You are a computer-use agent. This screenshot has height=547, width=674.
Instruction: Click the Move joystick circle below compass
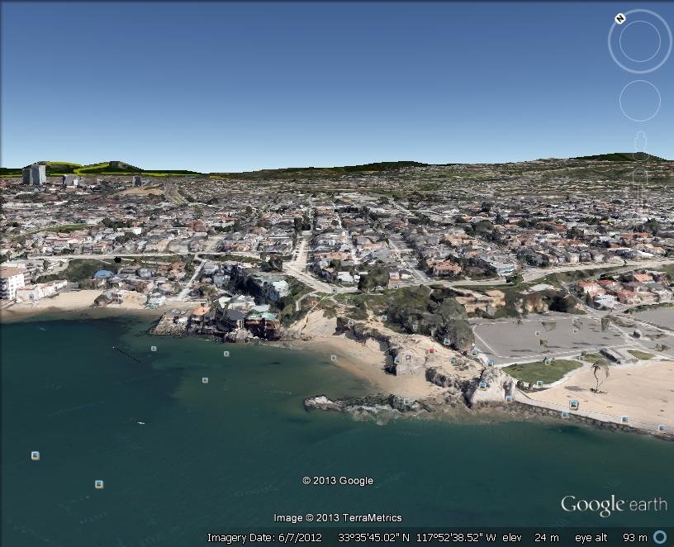[x=639, y=101]
